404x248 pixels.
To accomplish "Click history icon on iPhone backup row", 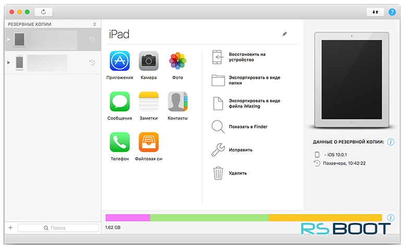I will tap(92, 63).
